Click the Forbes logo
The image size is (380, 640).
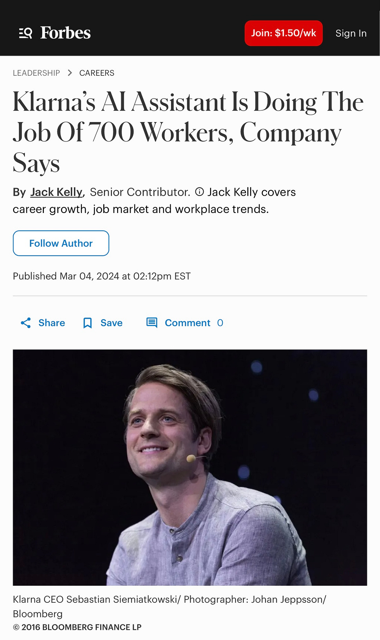coord(65,33)
